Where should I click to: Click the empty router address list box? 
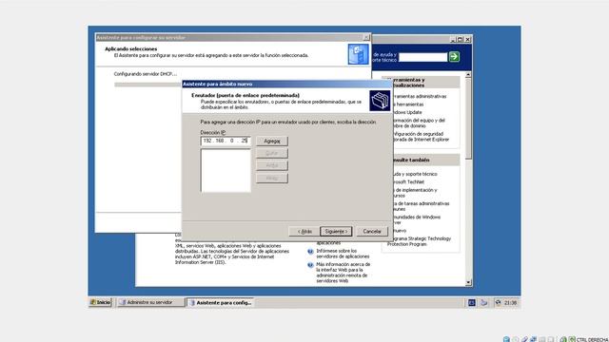tap(226, 171)
